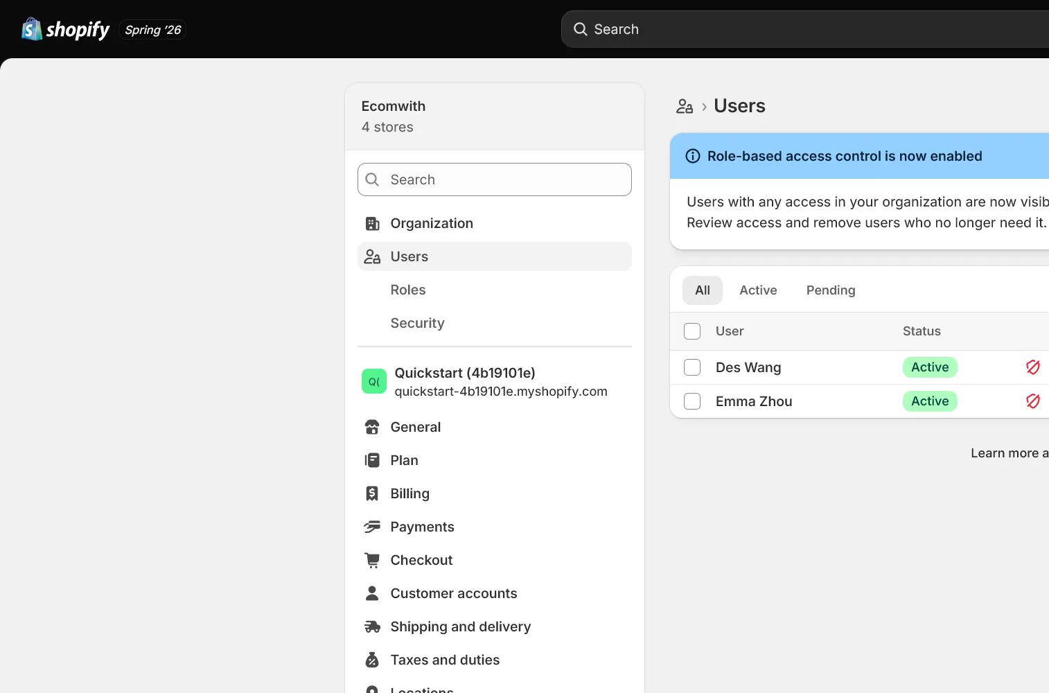The width and height of the screenshot is (1049, 693).
Task: Click the Billing receipt icon
Action: click(372, 493)
